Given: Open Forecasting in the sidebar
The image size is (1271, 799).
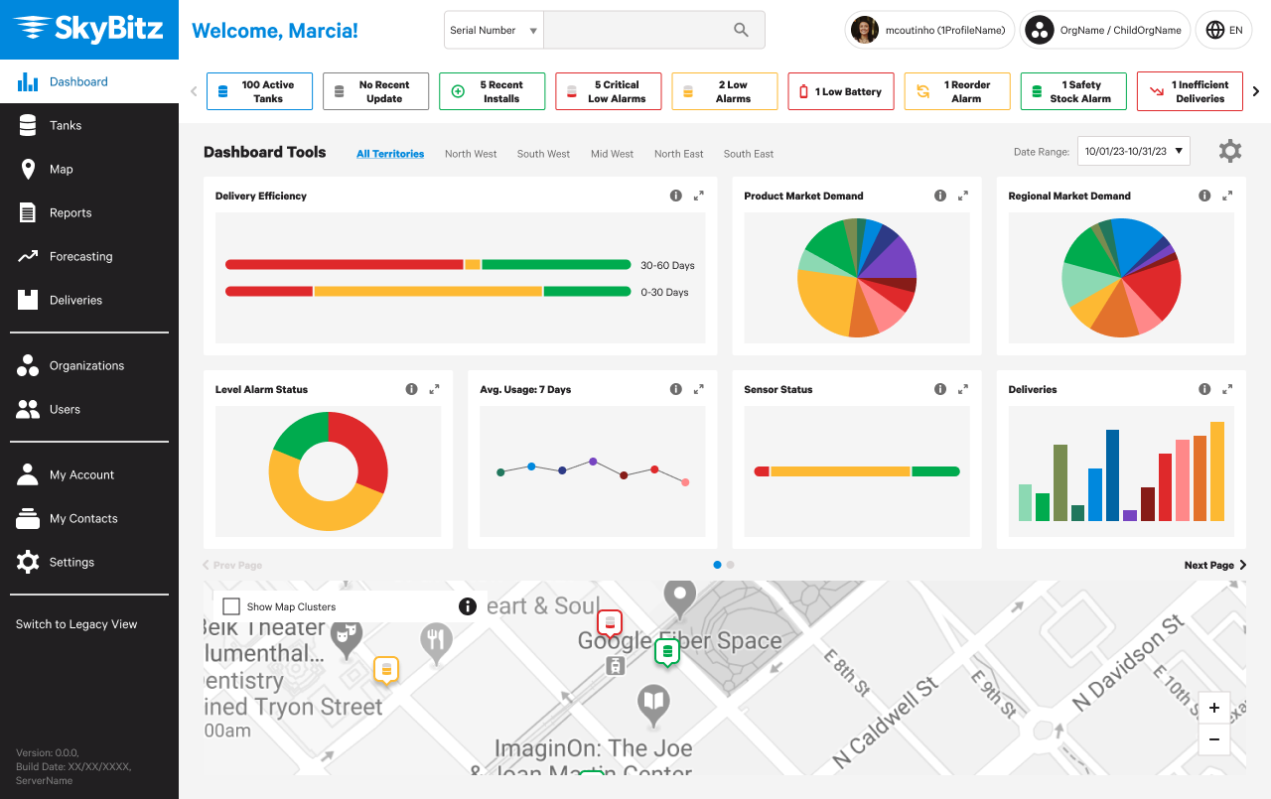Looking at the screenshot, I should tap(80, 256).
